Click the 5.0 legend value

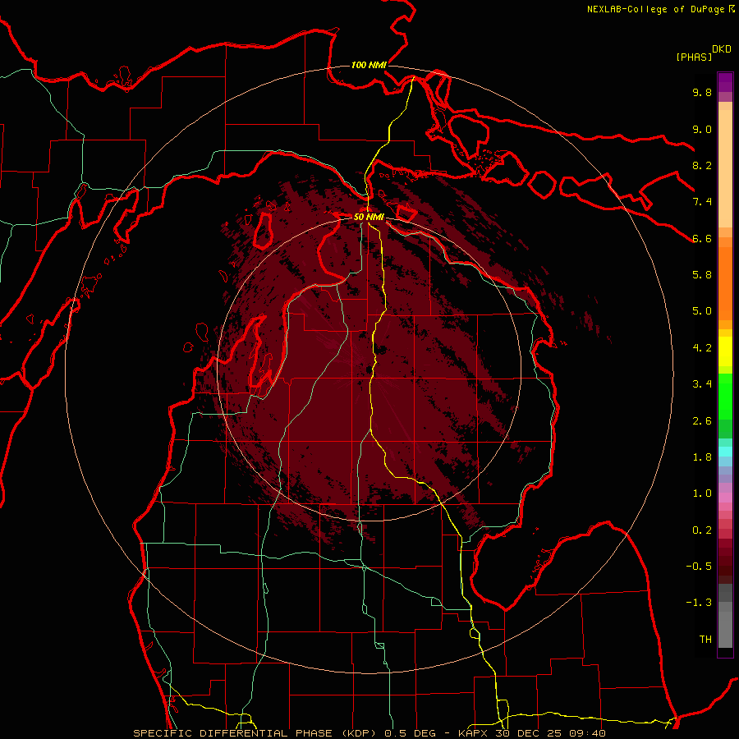point(702,311)
